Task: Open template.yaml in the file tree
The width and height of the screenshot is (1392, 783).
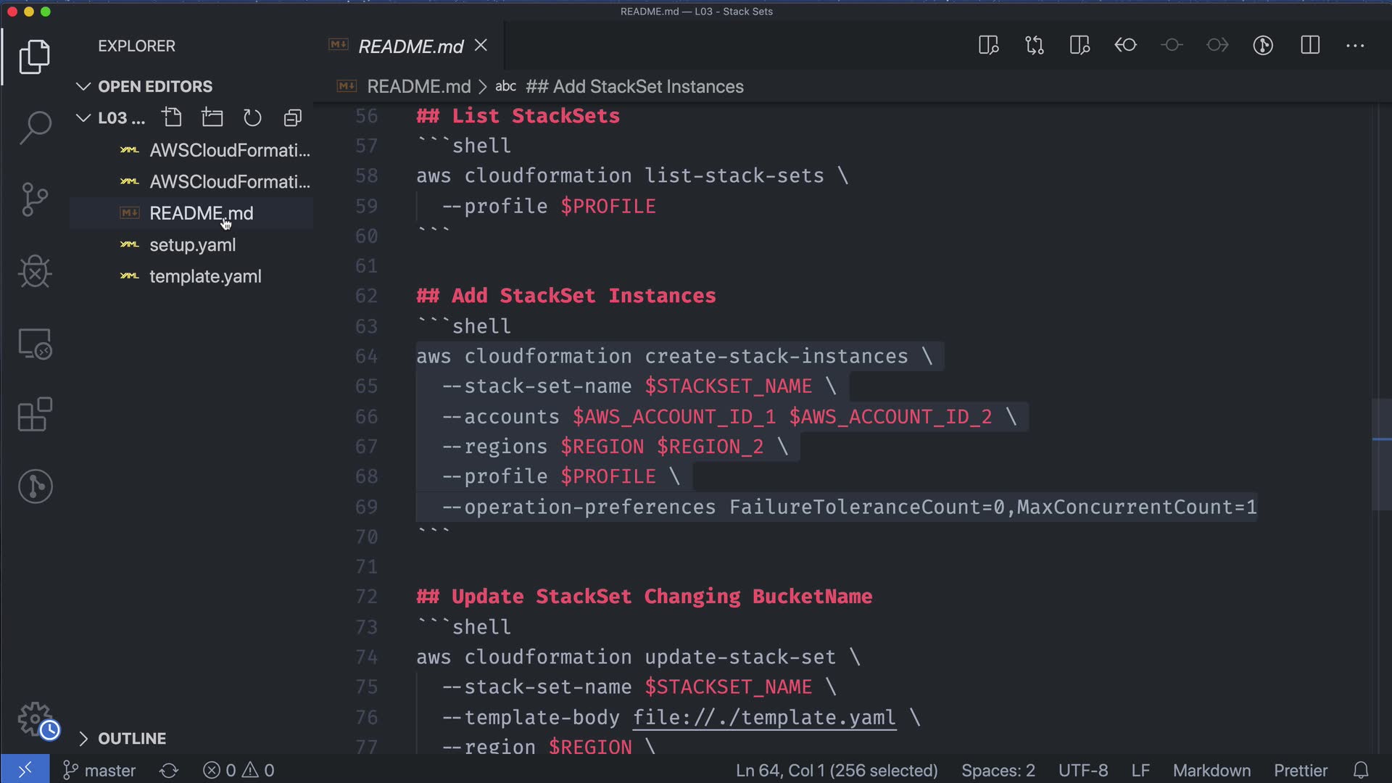Action: point(205,276)
